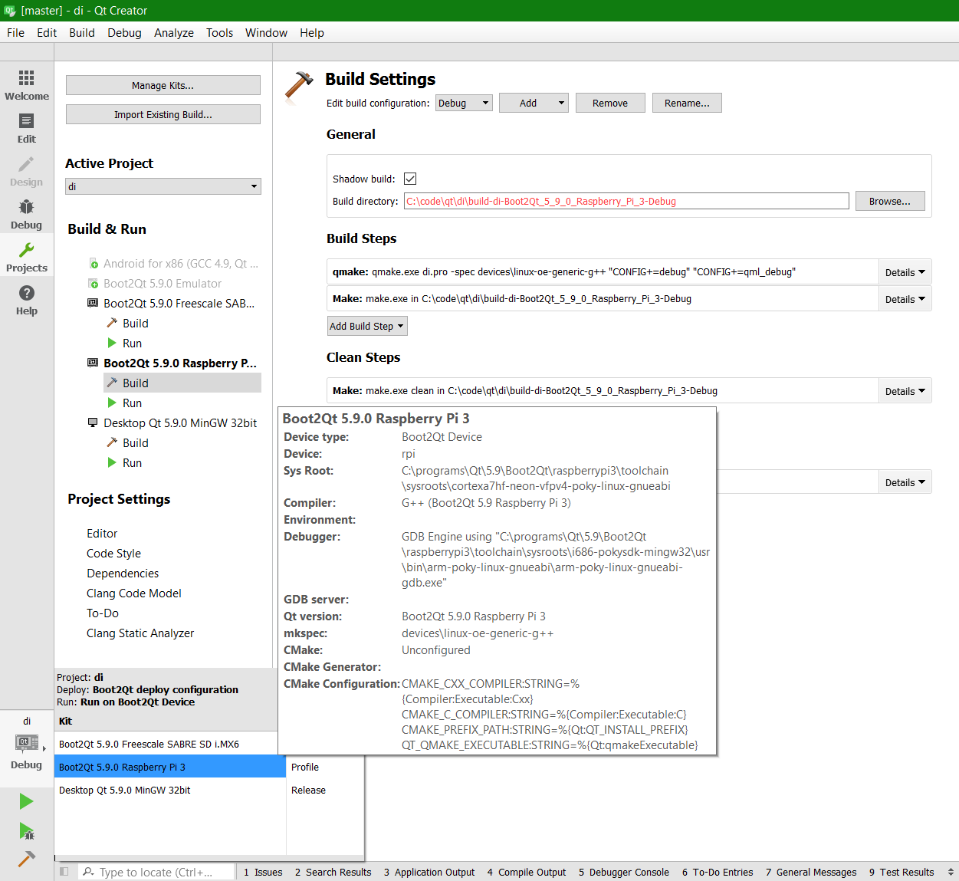Screen dimensions: 959x881
Task: Open the Search Results pane
Action: pos(333,872)
